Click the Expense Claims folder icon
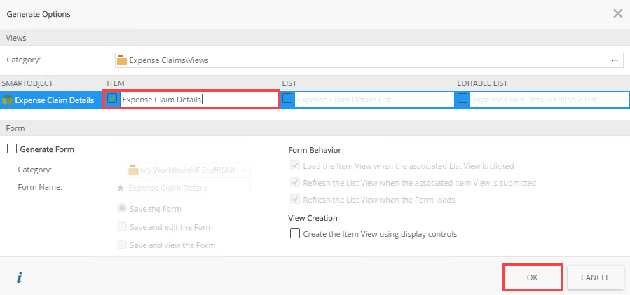The height and width of the screenshot is (295, 630). point(122,60)
